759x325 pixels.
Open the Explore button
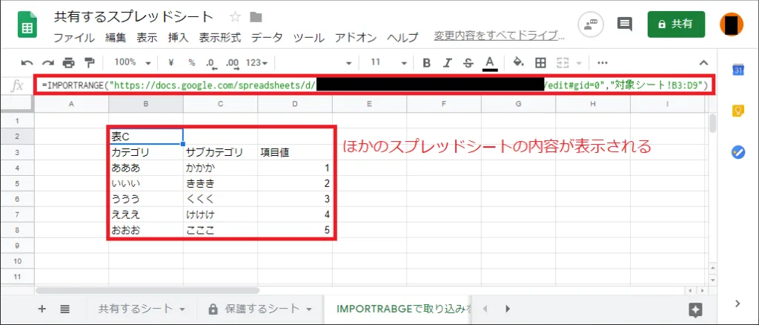[x=695, y=309]
